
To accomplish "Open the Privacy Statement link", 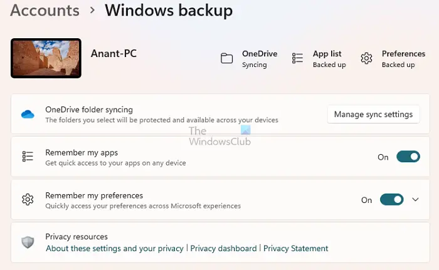I will tap(295, 249).
